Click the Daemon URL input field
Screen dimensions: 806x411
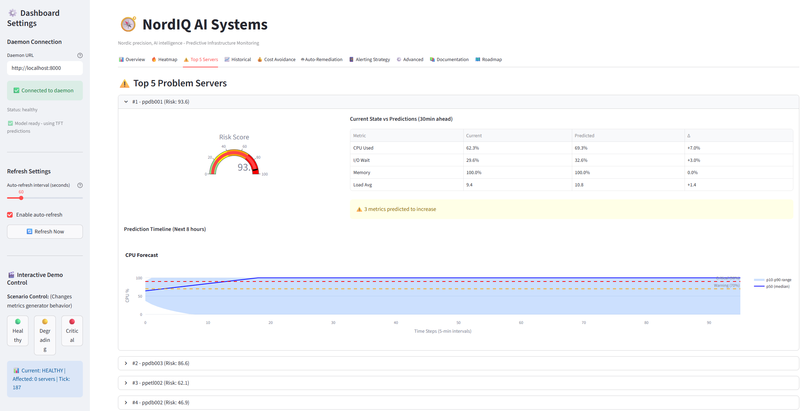pyautogui.click(x=45, y=68)
